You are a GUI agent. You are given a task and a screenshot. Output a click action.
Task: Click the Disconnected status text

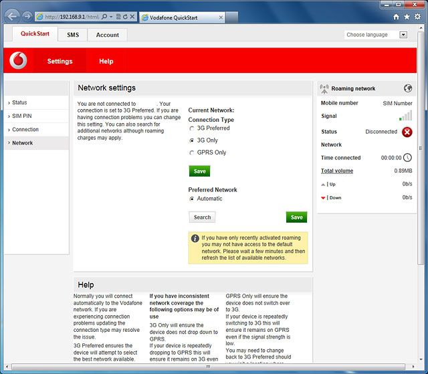coord(381,132)
